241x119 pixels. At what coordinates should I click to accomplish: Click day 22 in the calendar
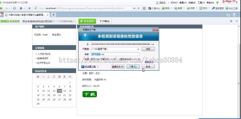[70, 95]
